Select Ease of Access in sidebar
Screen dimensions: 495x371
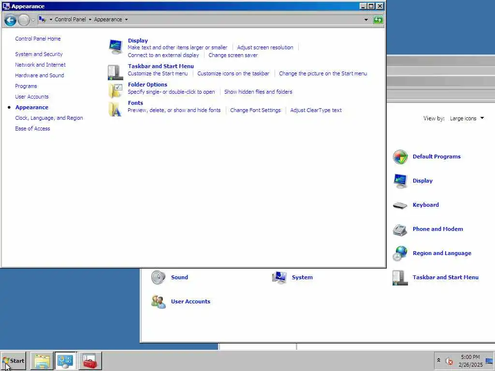coord(32,128)
